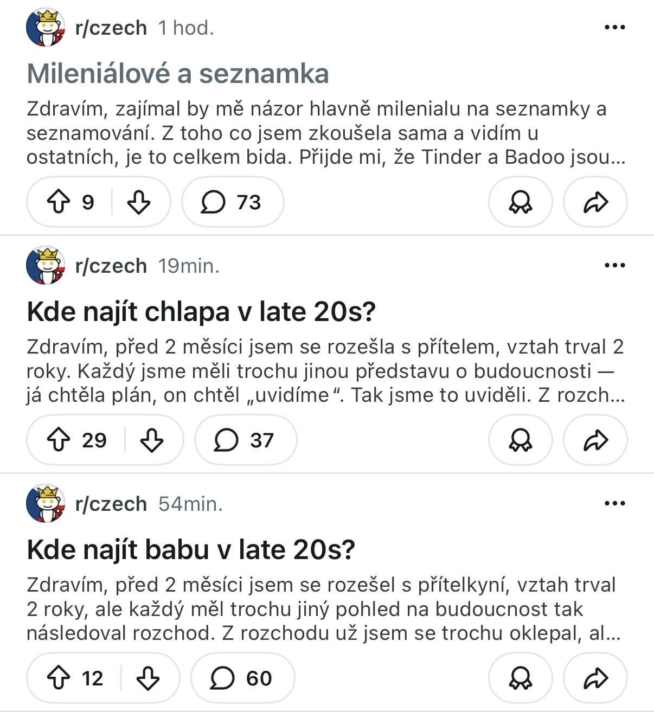654x712 pixels.
Task: Give an award to "Mileniálové a seznamka"
Action: tap(520, 202)
